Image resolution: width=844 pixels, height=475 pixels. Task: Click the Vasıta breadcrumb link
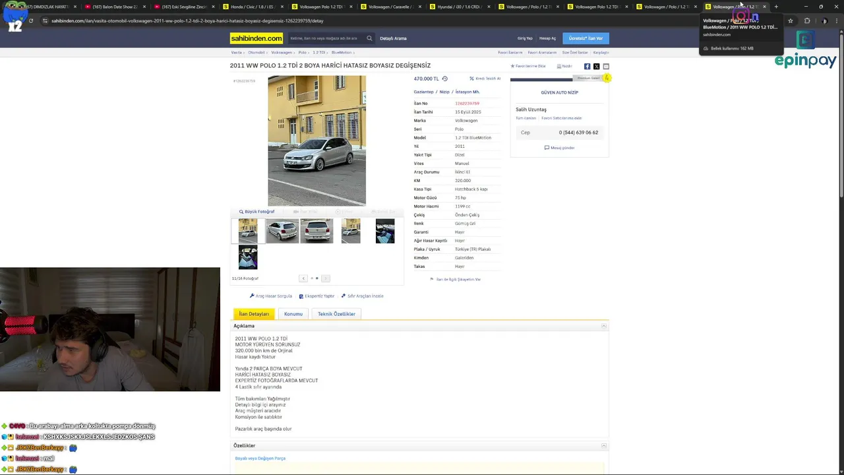pyautogui.click(x=236, y=52)
